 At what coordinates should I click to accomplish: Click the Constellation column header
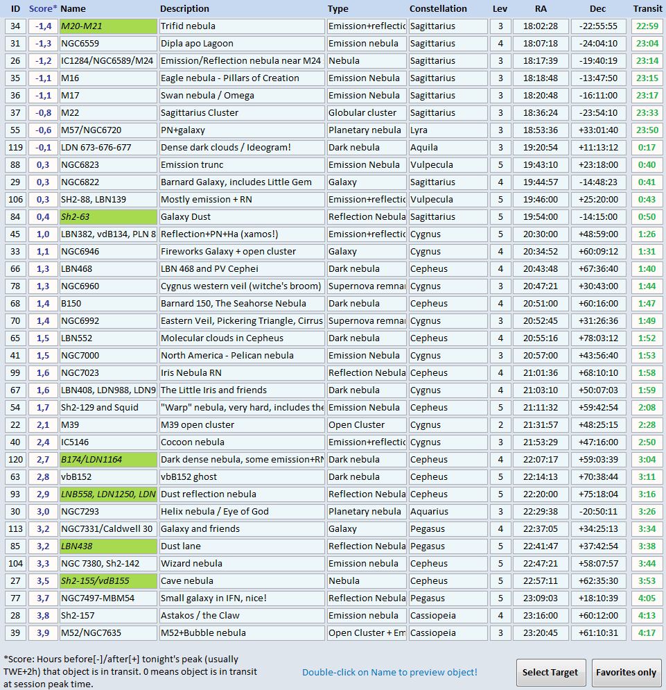tap(438, 9)
